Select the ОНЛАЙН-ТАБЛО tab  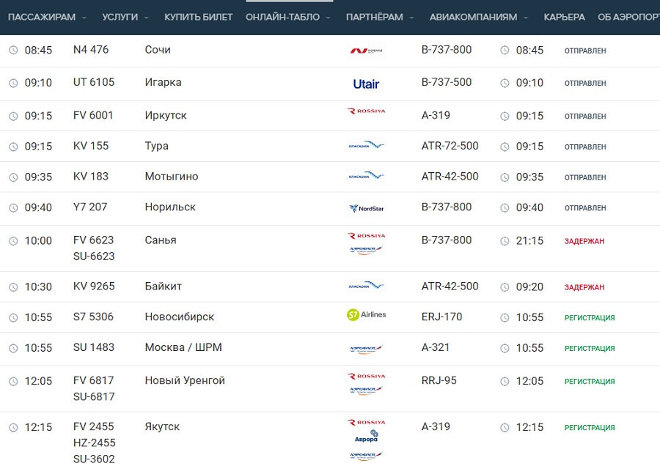pos(282,17)
